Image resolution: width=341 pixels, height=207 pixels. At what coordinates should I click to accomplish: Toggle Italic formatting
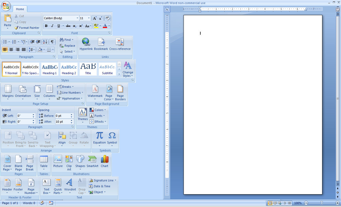[x=52, y=26]
